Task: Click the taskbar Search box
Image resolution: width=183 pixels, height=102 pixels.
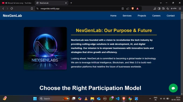Action: [x=54, y=99]
